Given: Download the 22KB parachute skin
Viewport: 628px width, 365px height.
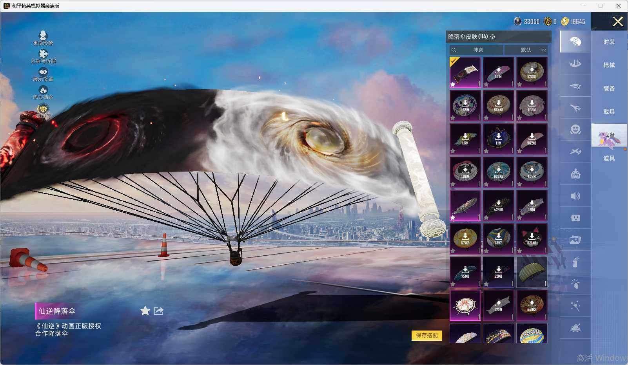Looking at the screenshot, I should coord(499,272).
